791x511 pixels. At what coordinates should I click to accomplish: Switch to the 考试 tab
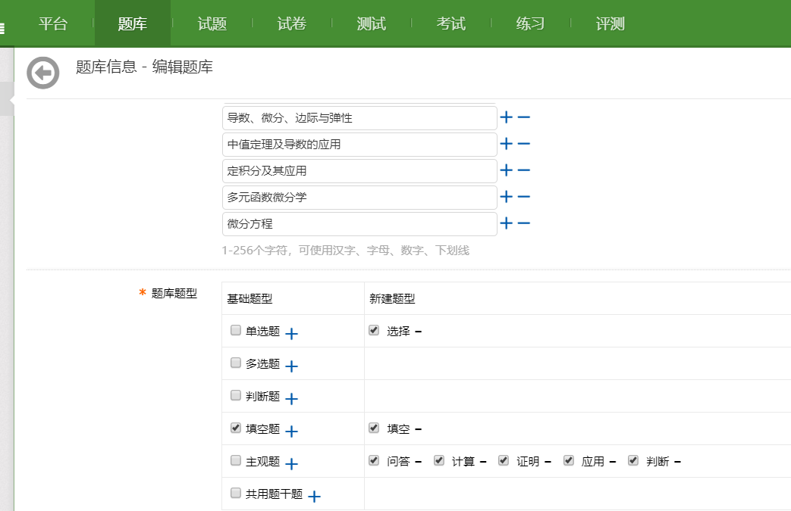pos(451,23)
